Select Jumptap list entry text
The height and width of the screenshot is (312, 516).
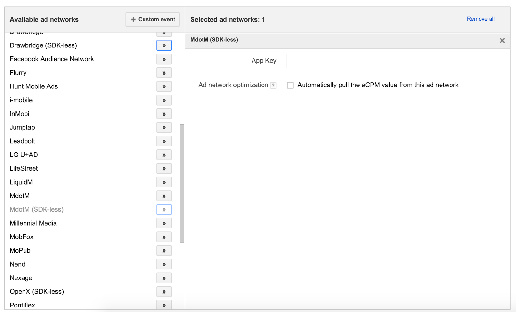(x=22, y=127)
